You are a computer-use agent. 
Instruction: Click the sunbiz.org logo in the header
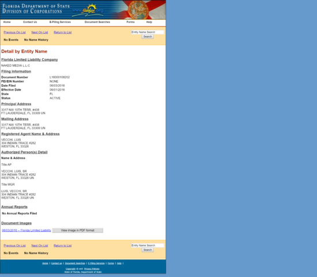point(88,10)
